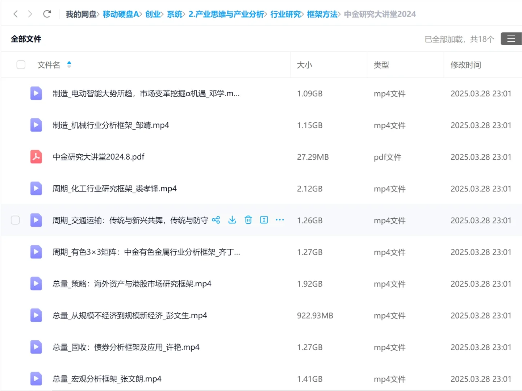Click the pdf文件 type cell
The width and height of the screenshot is (522, 391).
click(x=388, y=157)
